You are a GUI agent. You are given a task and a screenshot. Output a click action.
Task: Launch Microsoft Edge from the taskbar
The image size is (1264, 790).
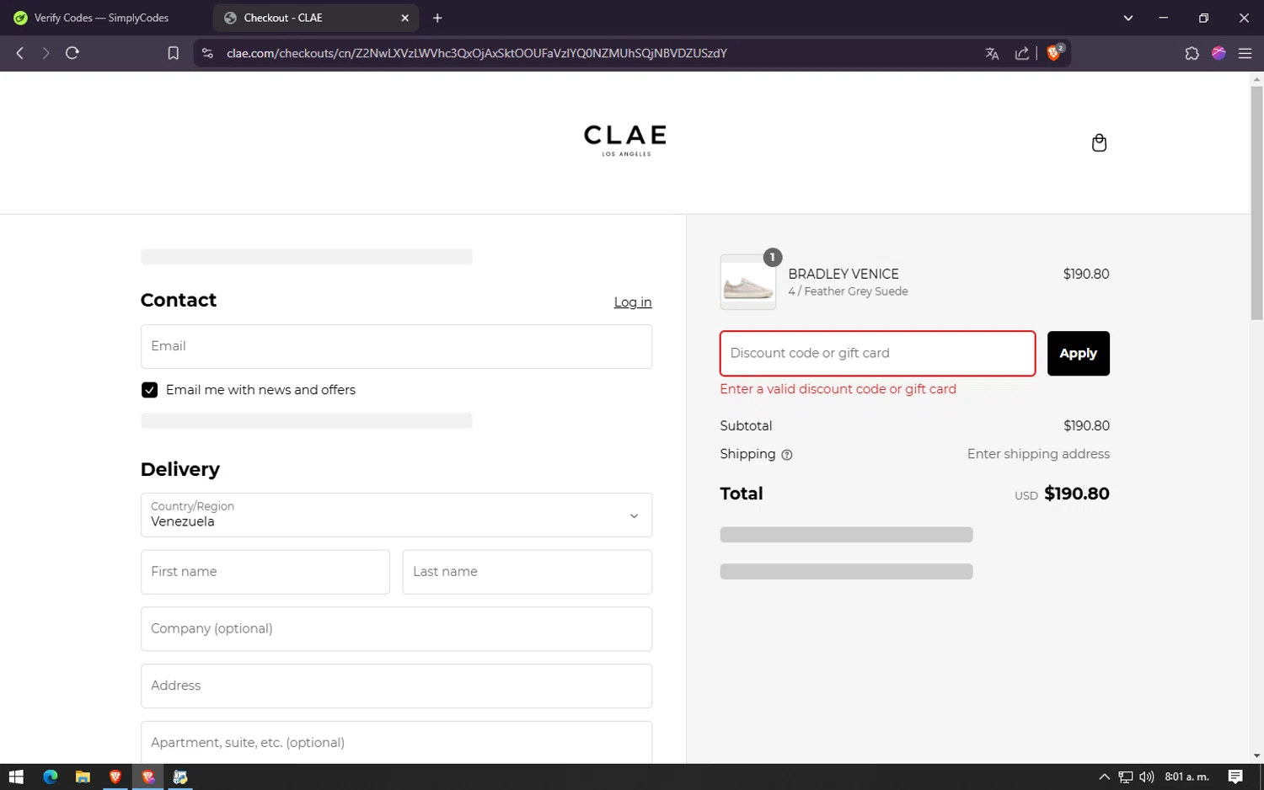(50, 777)
